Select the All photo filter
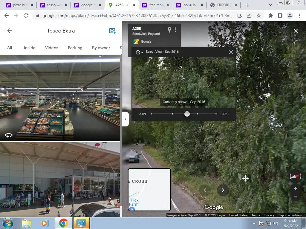Viewport: 306px width, 229px height. 10,48
